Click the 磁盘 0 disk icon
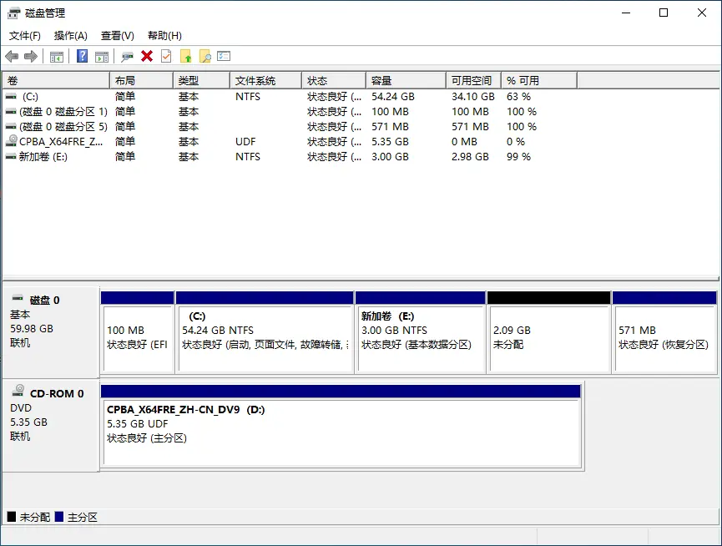This screenshot has height=546, width=722. 18,298
